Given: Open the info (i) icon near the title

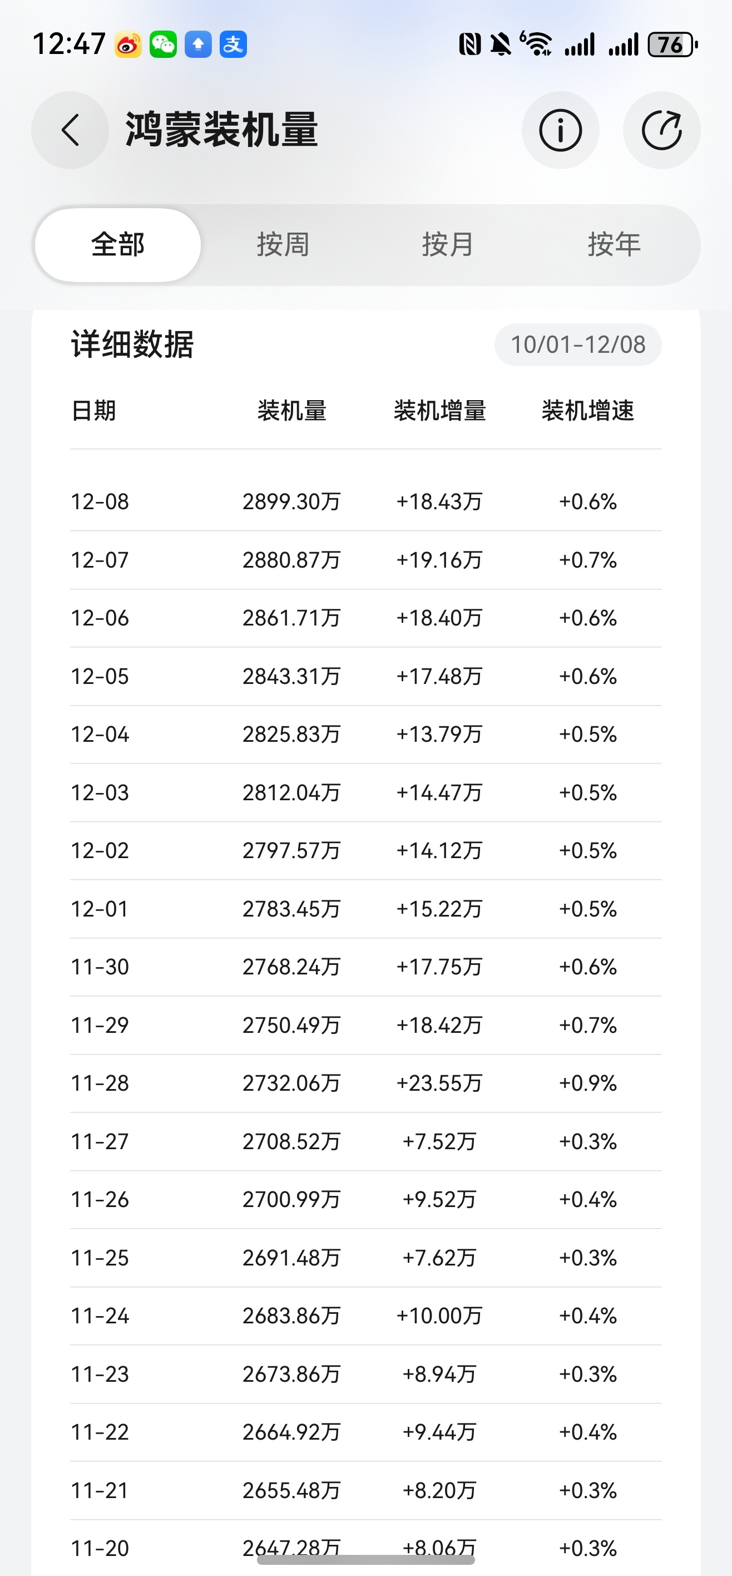Looking at the screenshot, I should coord(561,130).
